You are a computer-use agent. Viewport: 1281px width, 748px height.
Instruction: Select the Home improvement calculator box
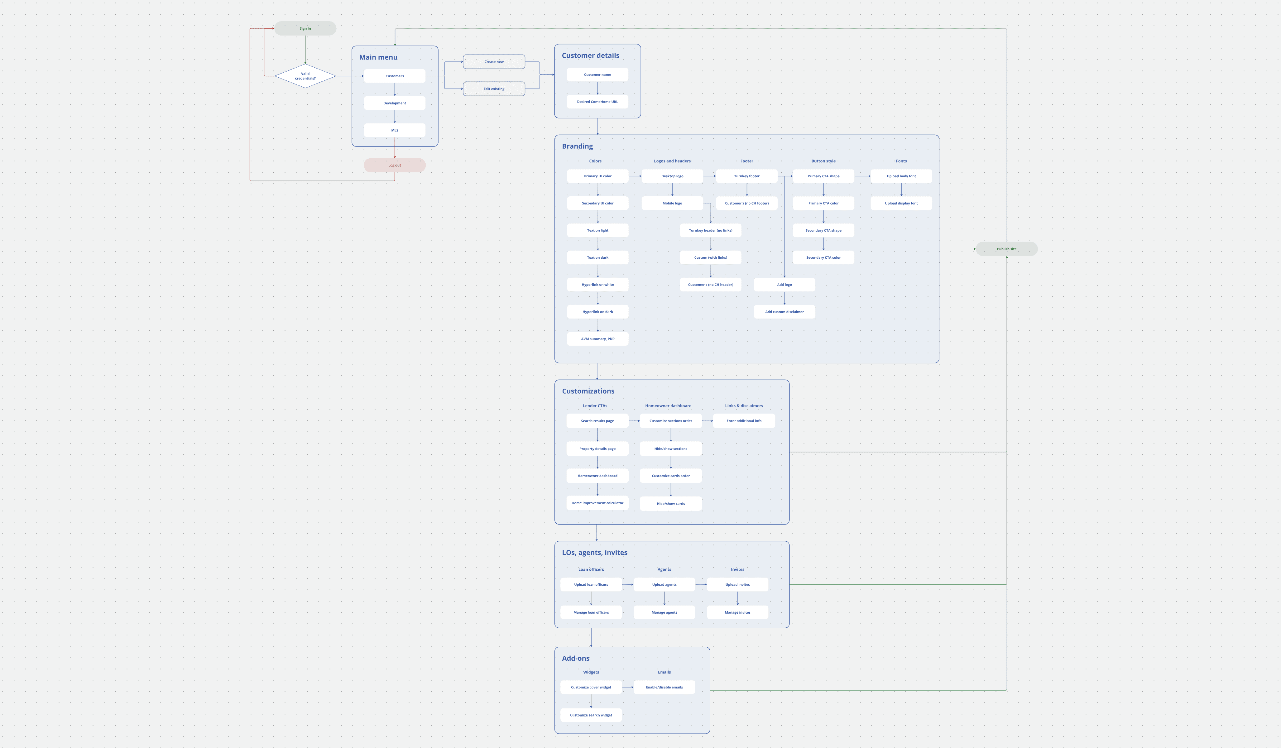coord(597,503)
